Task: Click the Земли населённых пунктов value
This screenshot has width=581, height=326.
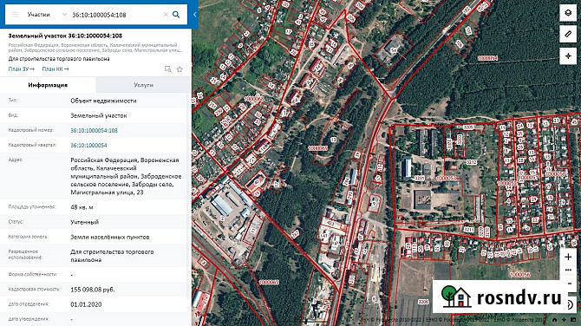Action: [109, 237]
